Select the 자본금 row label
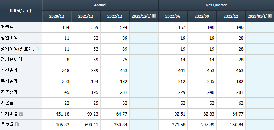274x130 pixels. (7, 103)
